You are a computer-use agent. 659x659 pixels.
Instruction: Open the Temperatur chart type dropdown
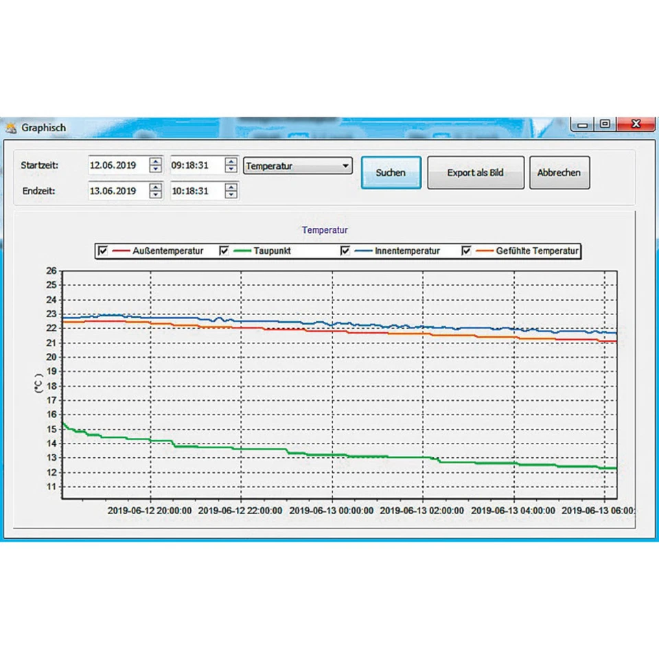click(345, 165)
